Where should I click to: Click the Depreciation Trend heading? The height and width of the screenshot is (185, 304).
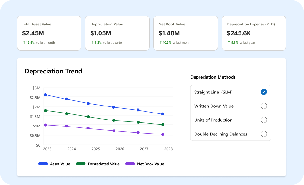(x=54, y=71)
